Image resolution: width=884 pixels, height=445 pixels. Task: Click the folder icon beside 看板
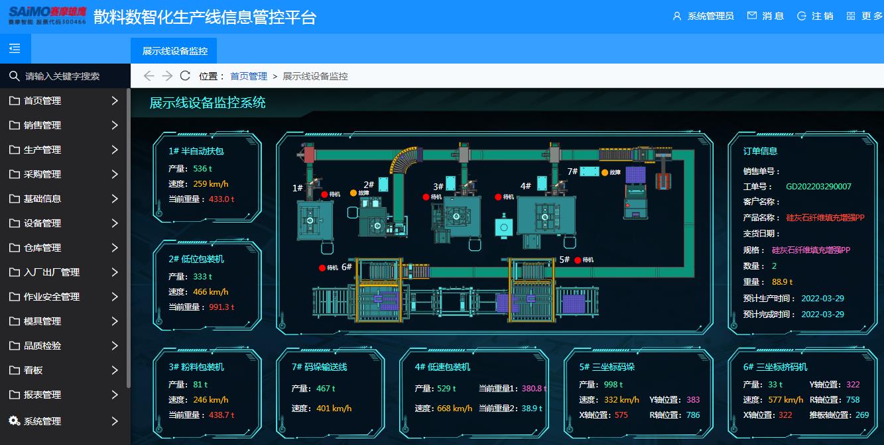(16, 370)
